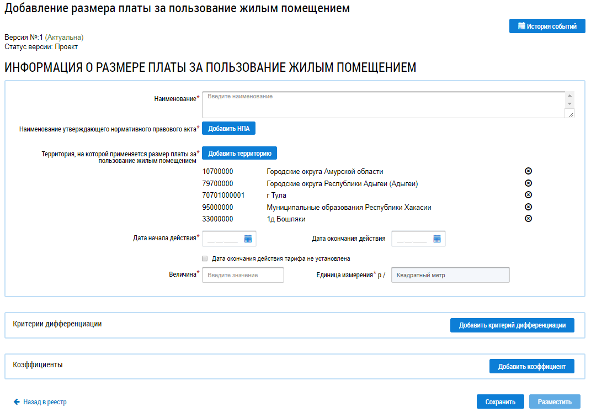
Task: Delete the 1д Бошляки territory row
Action: point(528,219)
